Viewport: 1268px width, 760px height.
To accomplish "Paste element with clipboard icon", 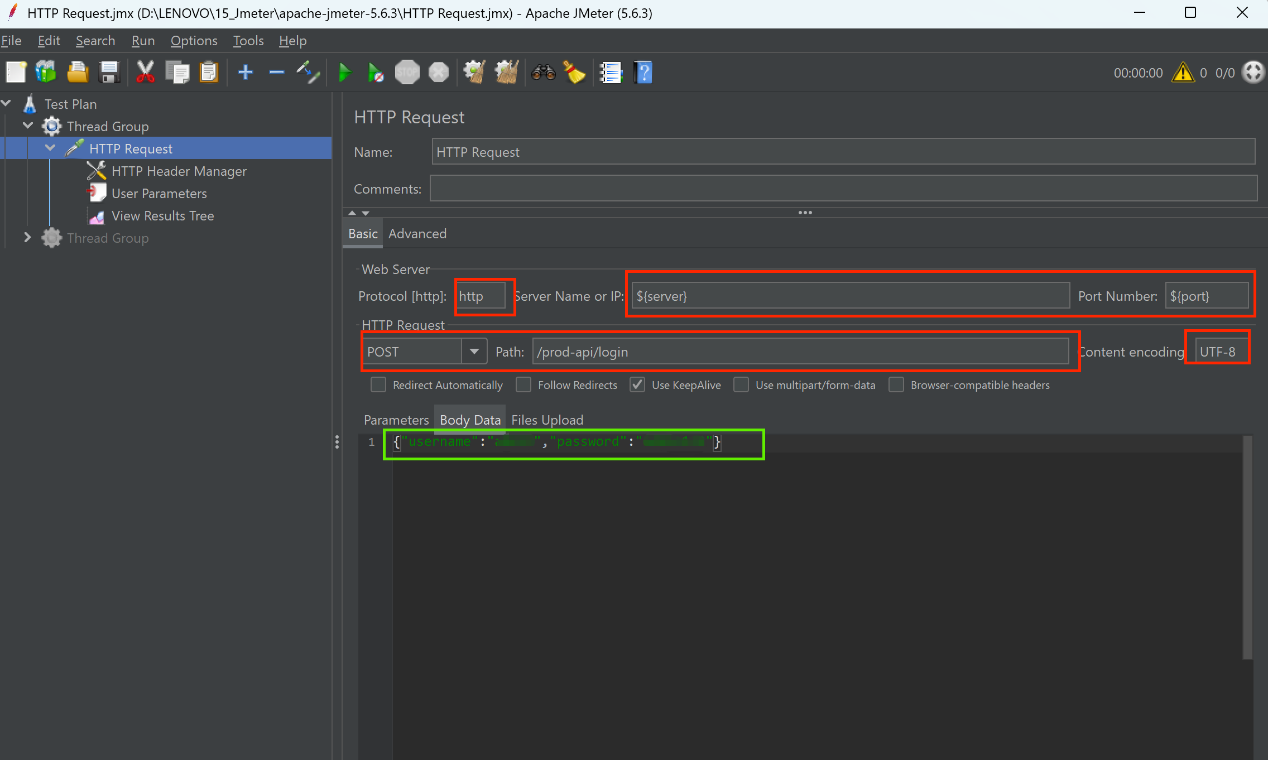I will pyautogui.click(x=209, y=73).
